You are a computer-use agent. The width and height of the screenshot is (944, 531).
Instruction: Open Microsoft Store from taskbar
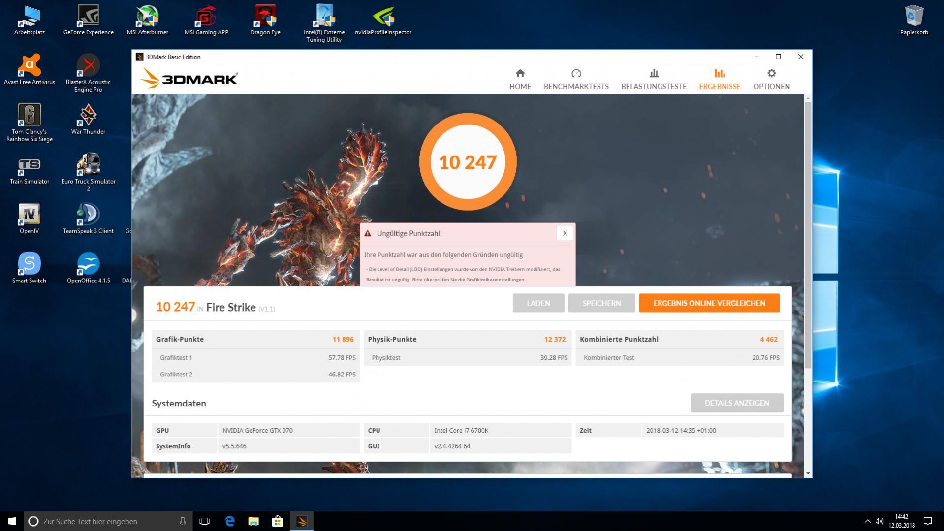coord(278,521)
